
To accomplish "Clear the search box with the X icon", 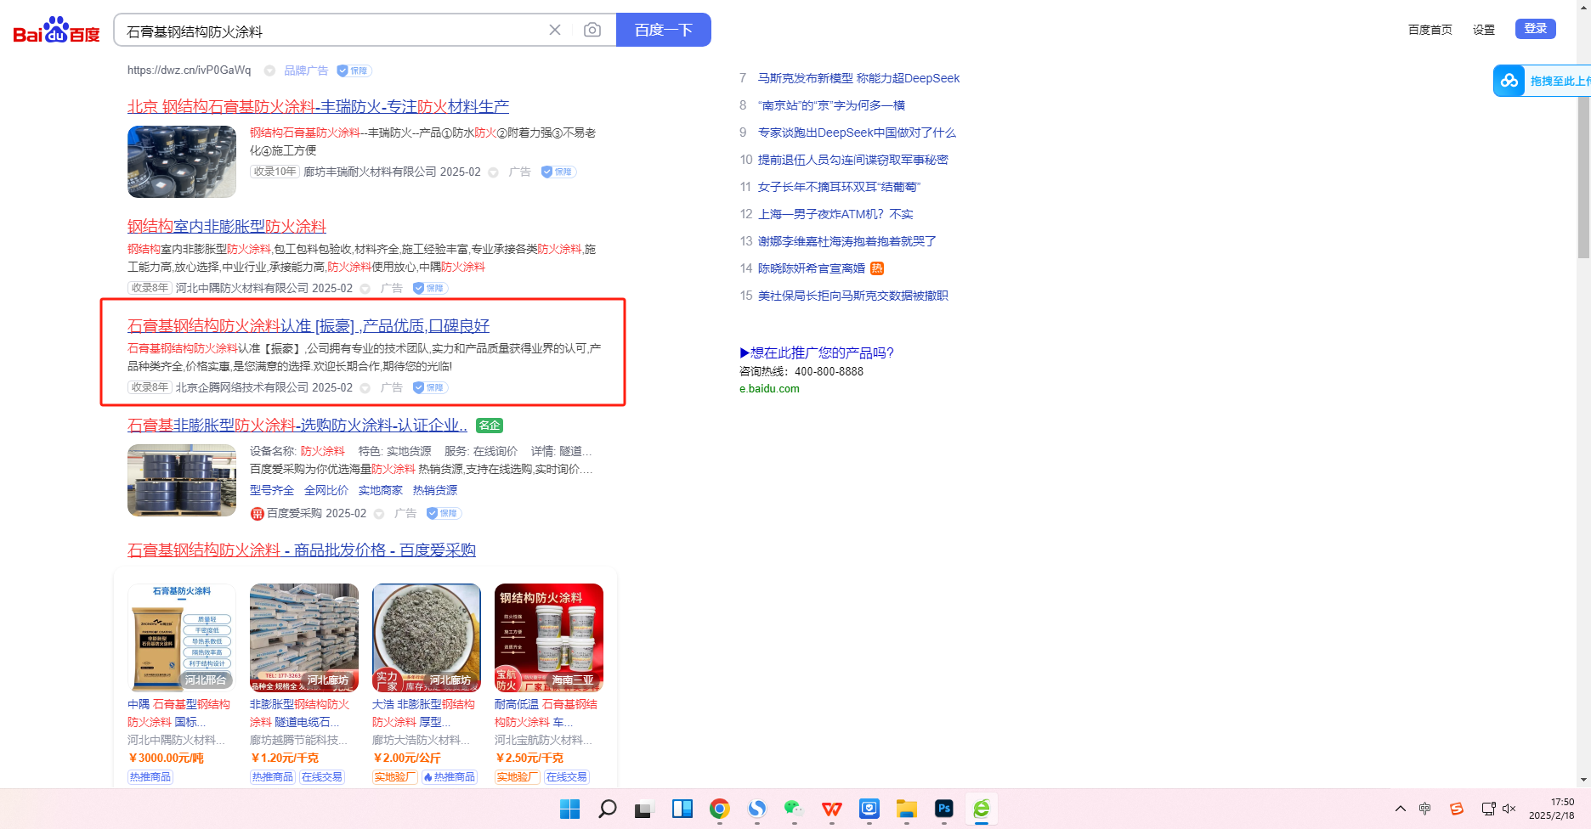I will click(x=555, y=30).
